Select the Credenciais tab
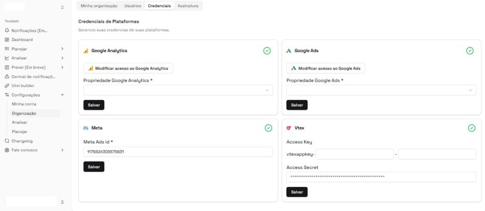The height and width of the screenshot is (211, 485). point(159,6)
